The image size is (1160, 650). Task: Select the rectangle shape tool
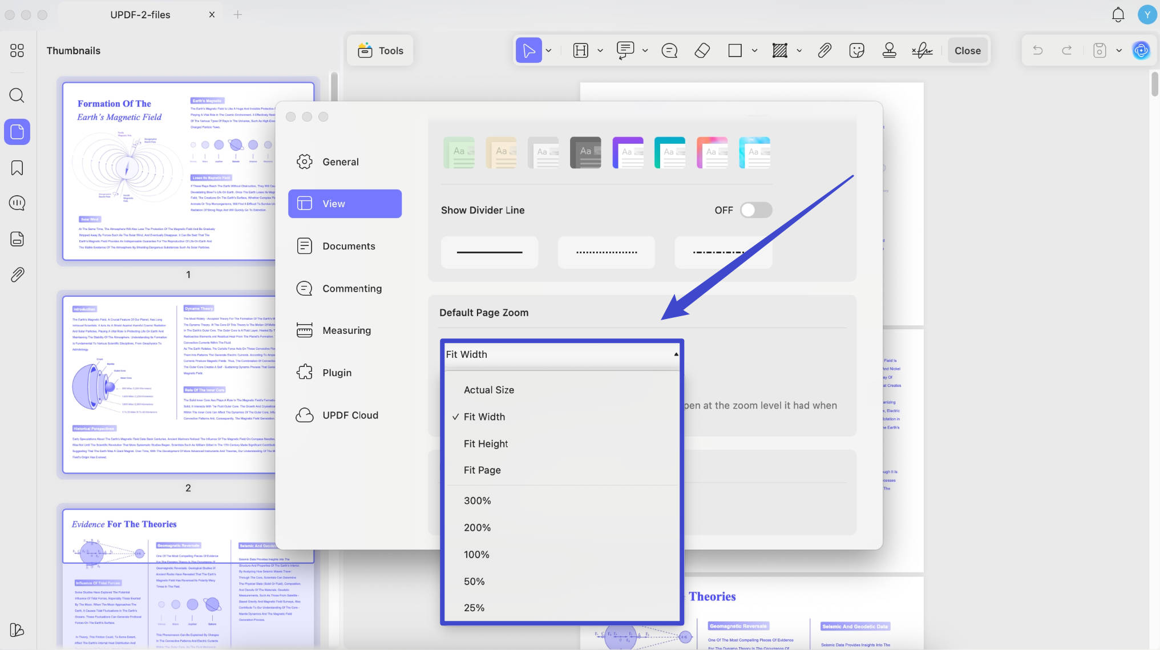735,51
